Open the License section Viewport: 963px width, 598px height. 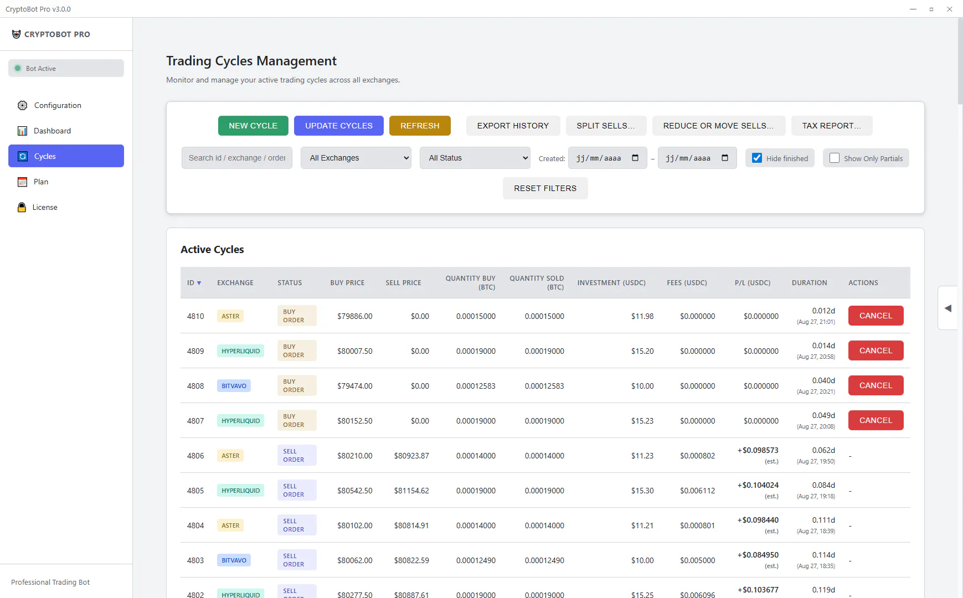(66, 207)
